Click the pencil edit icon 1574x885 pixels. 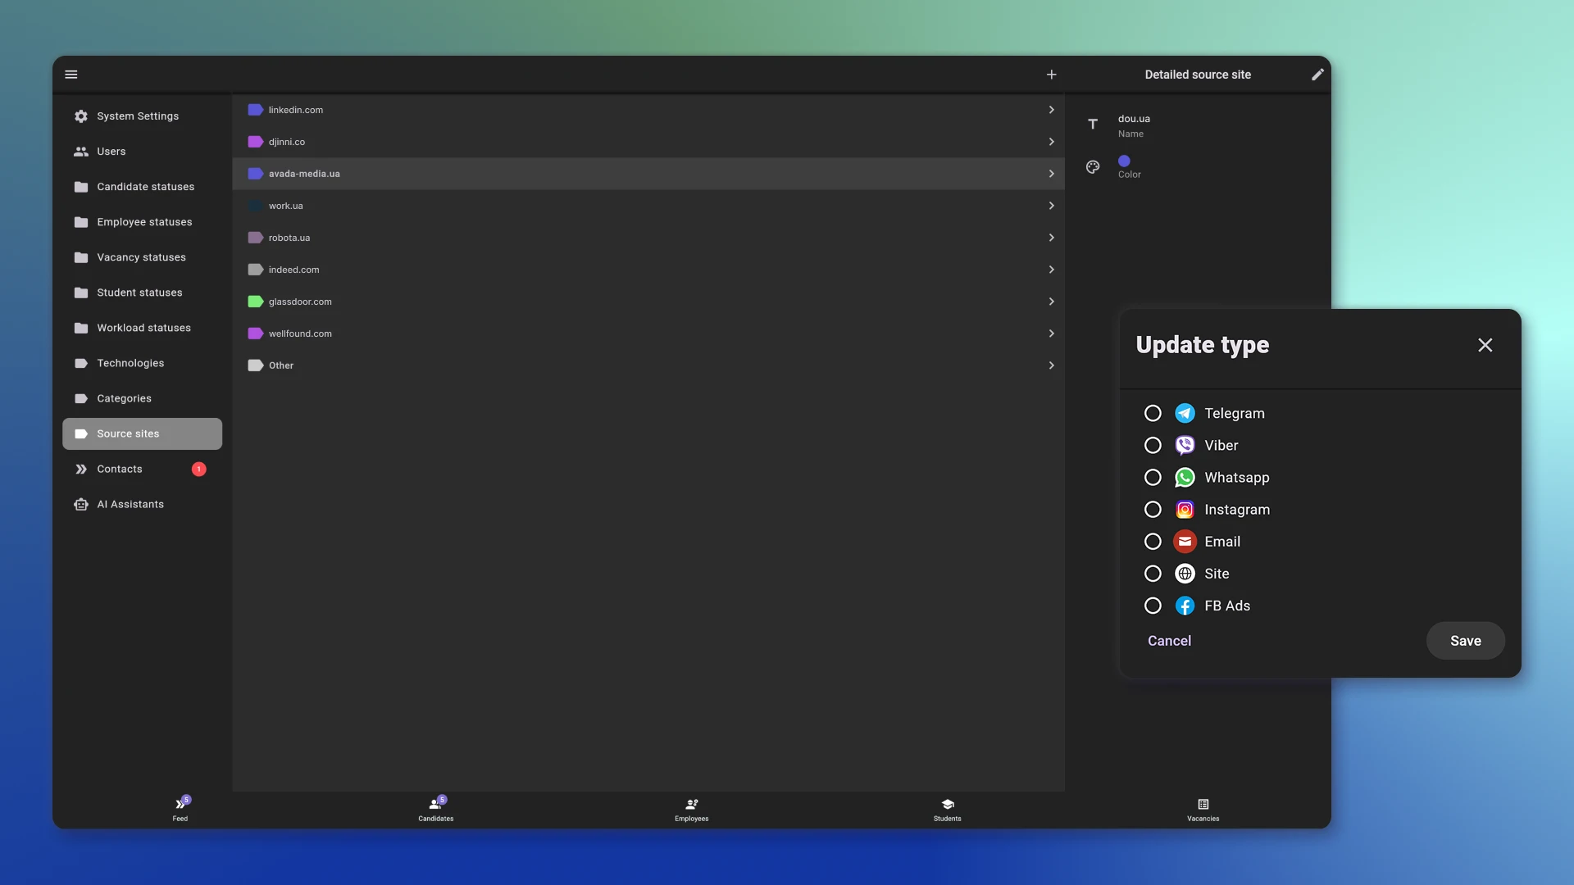pos(1317,75)
